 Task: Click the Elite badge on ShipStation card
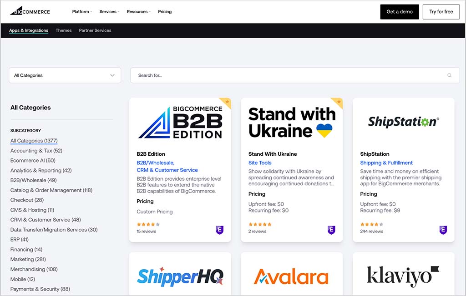443,230
